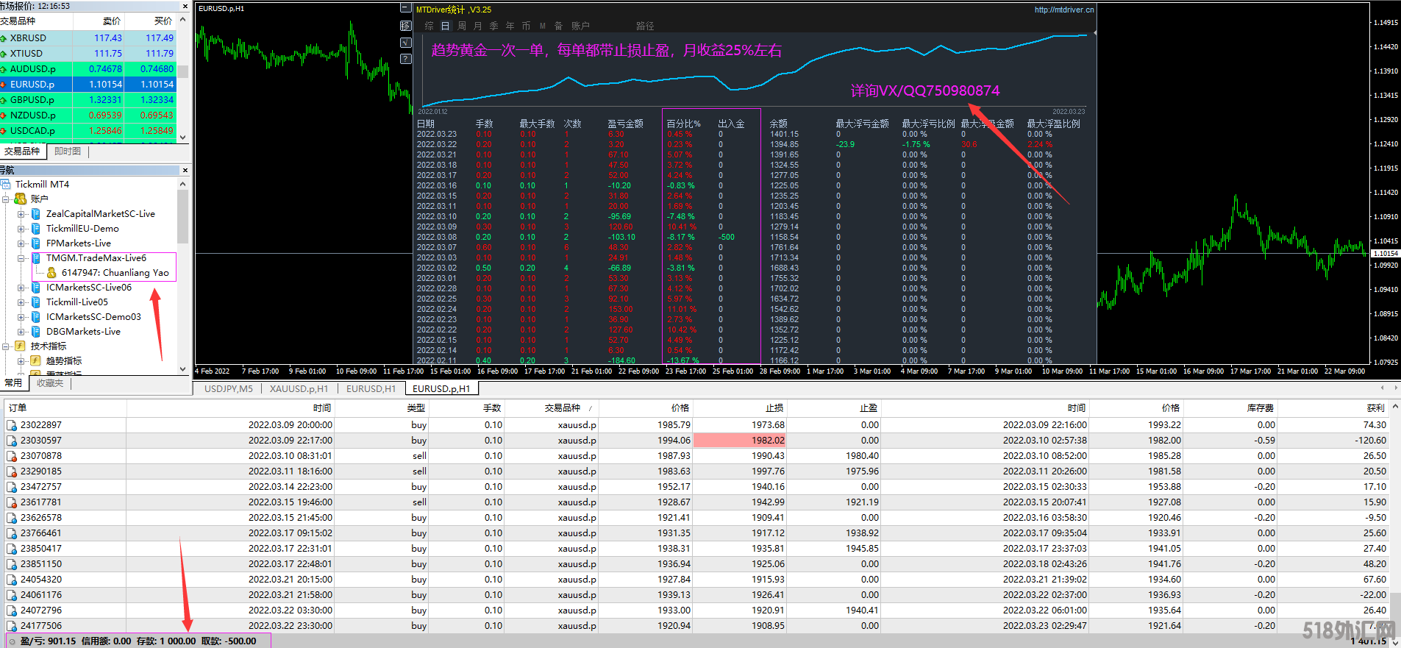Click the 技术指标 indicator folder icon

21,346
